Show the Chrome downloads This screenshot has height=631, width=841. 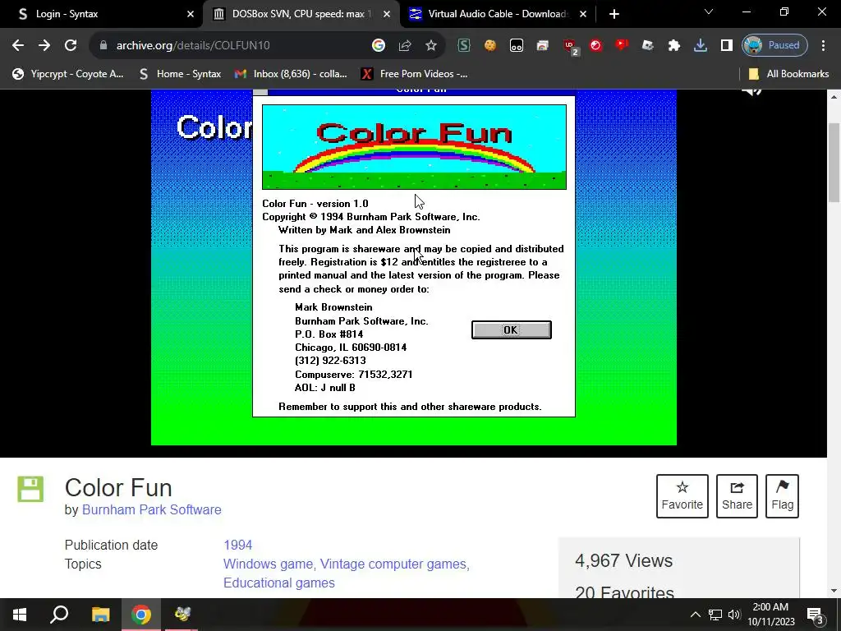pyautogui.click(x=701, y=46)
